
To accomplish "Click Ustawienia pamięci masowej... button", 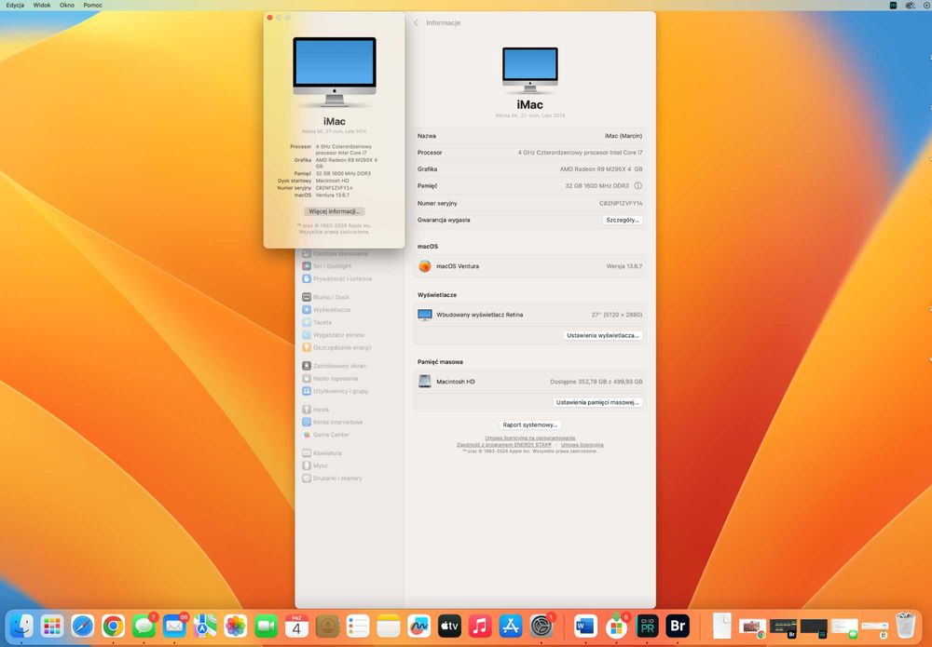I will tap(597, 402).
